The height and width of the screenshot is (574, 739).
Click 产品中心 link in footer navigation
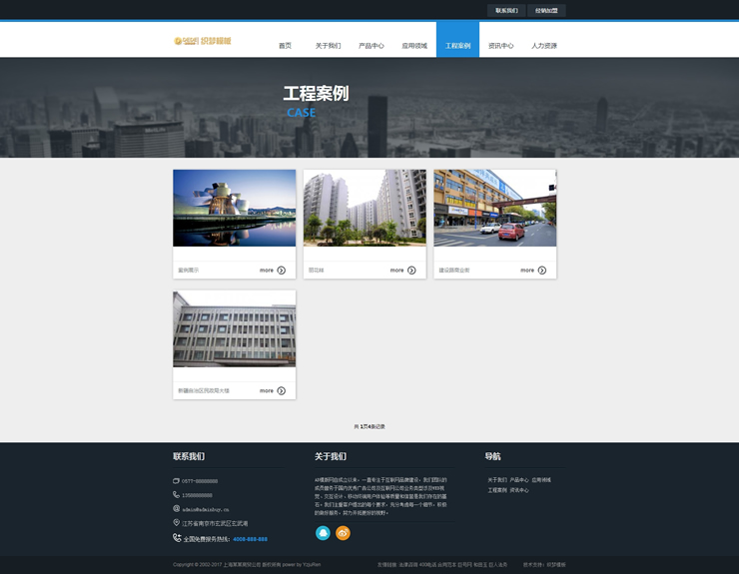coord(519,480)
